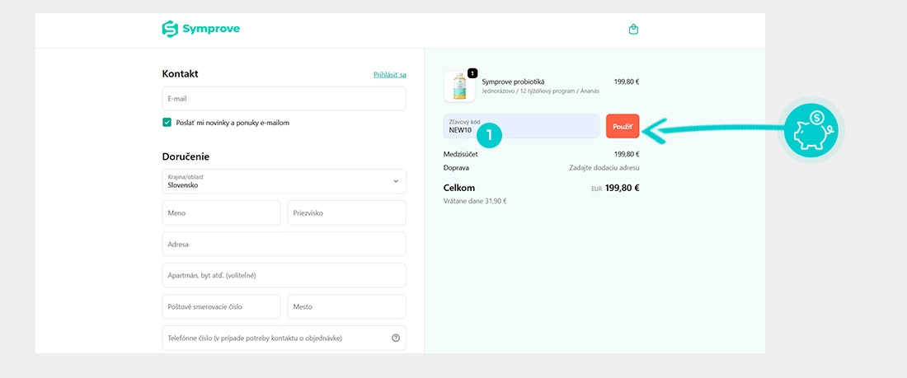Screen dimensions: 907x378
Task: Follow the Prihlásiť sa link
Action: click(390, 75)
